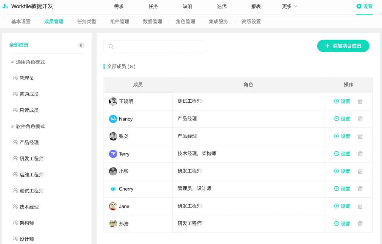Click the Worktile project logo icon

click(5, 6)
